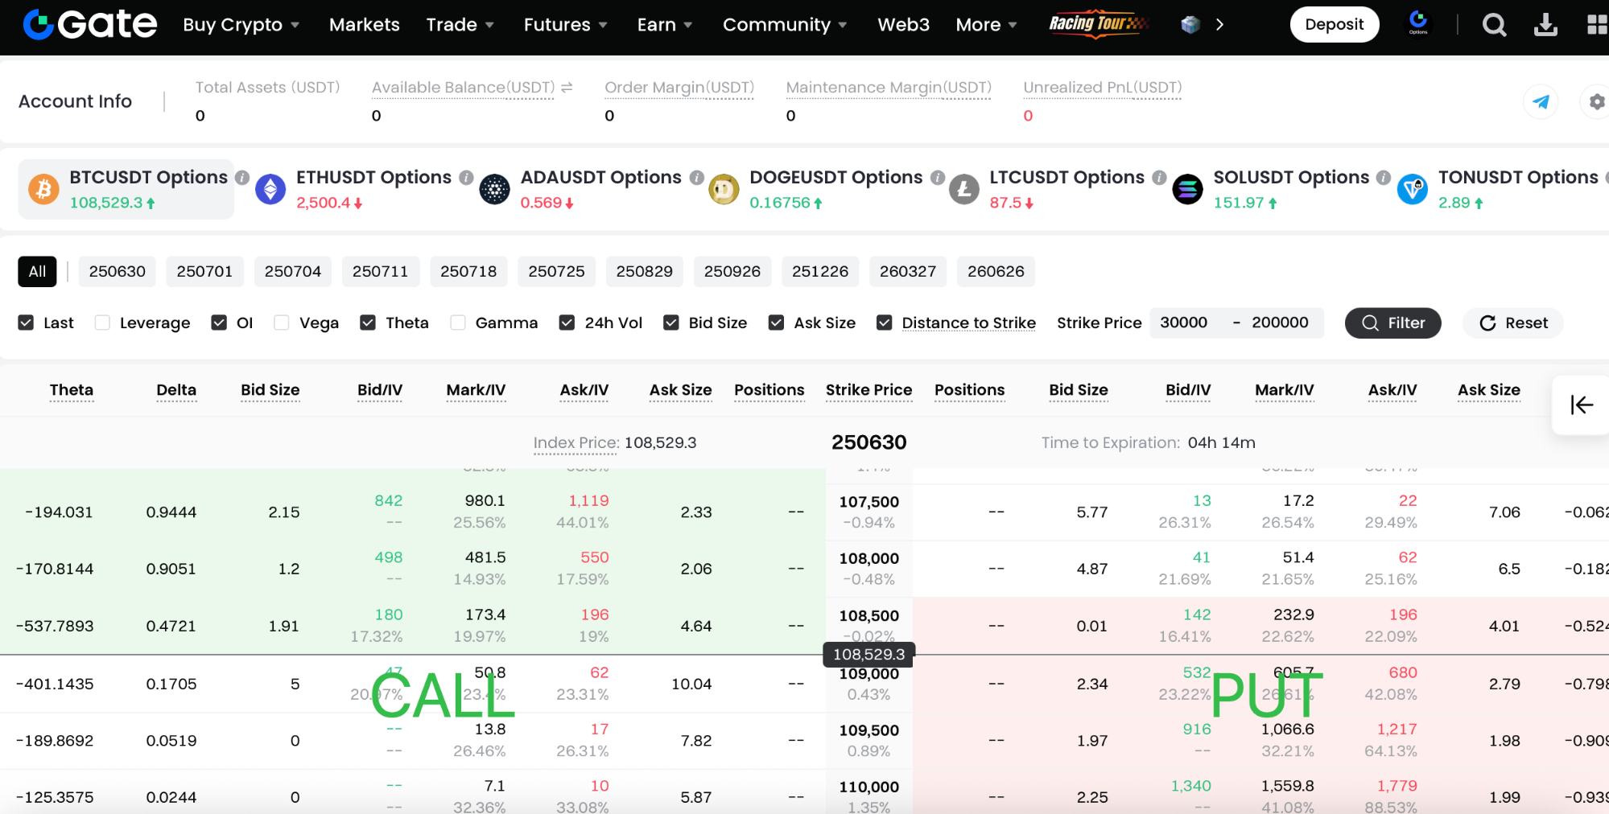Open the Telegram share icon
Screen dimensions: 1609x814
point(1541,102)
